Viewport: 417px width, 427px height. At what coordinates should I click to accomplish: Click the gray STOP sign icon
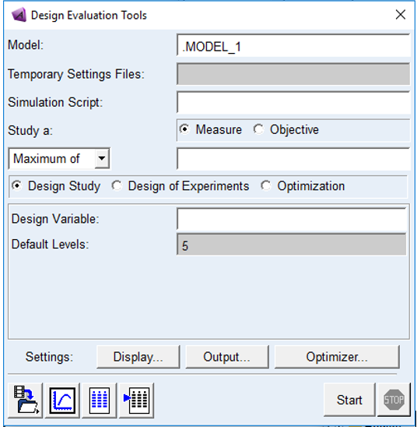pyautogui.click(x=394, y=400)
